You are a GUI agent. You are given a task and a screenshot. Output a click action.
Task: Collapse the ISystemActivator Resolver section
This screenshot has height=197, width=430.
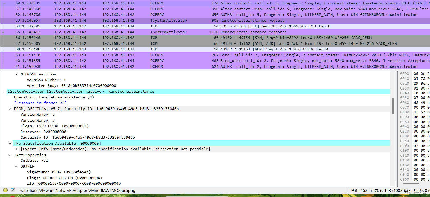click(x=4, y=91)
